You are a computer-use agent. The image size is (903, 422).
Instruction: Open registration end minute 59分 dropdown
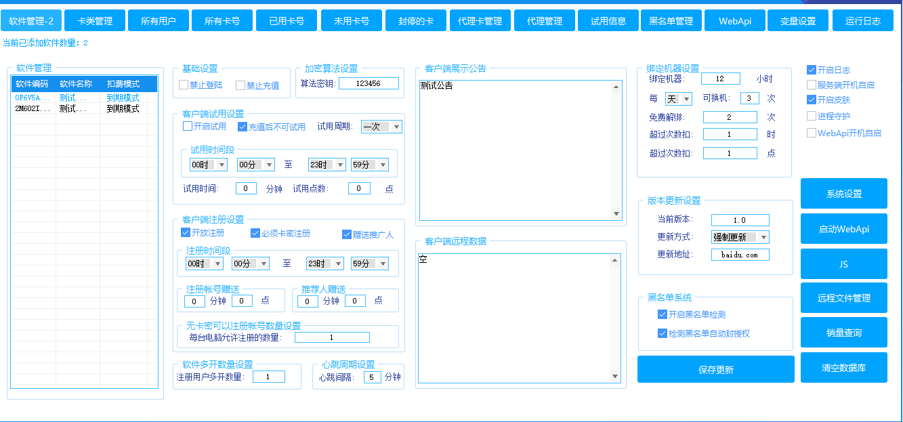[x=370, y=263]
